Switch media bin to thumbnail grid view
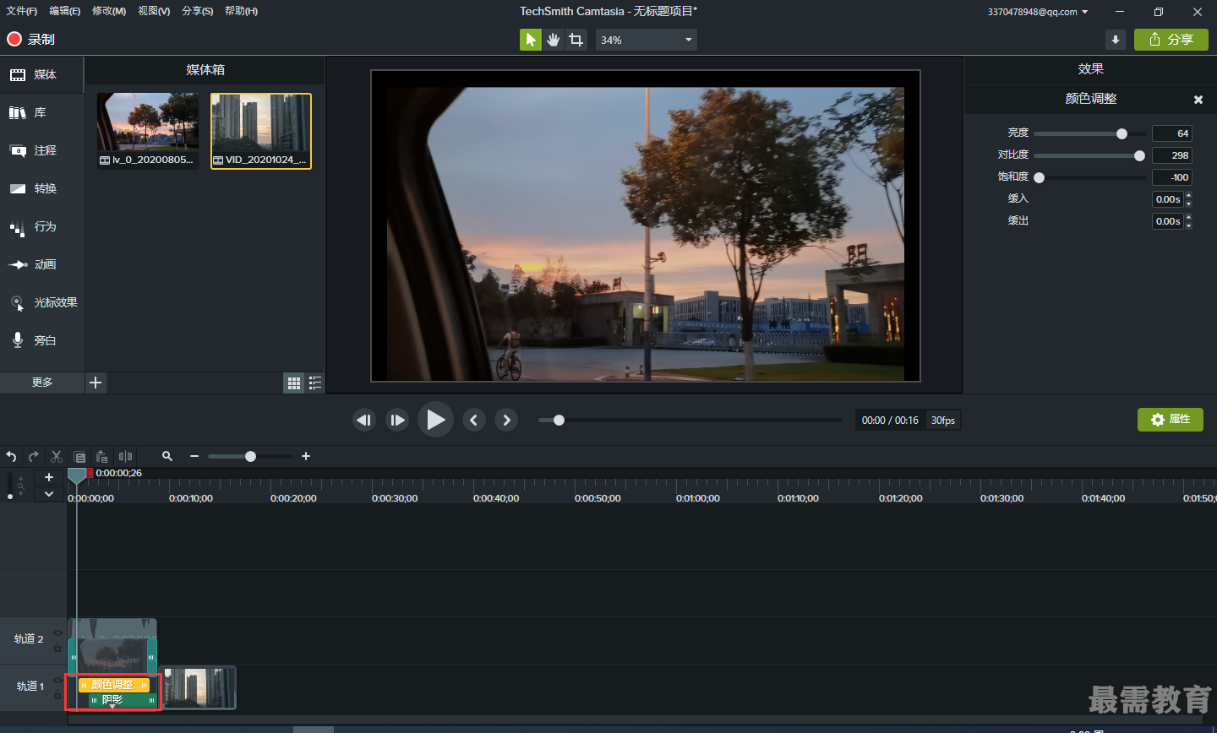Viewport: 1217px width, 733px height. (x=293, y=383)
